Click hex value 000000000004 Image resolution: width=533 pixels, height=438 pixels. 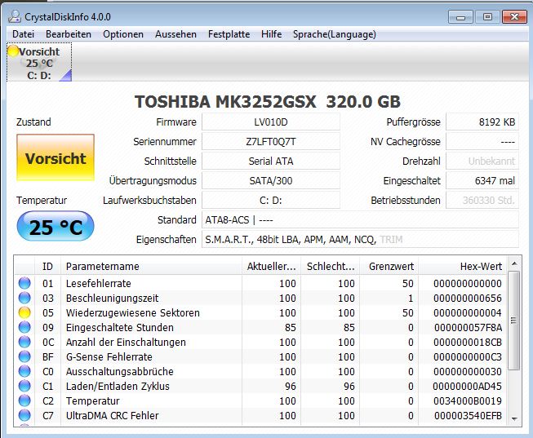(x=468, y=312)
